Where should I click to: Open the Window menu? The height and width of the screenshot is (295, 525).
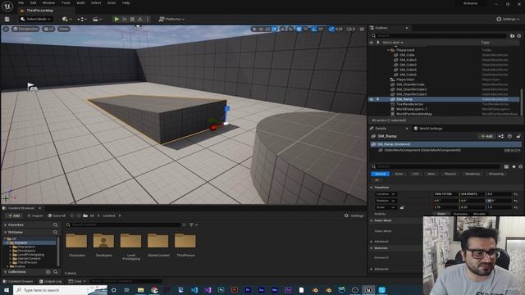pos(48,2)
